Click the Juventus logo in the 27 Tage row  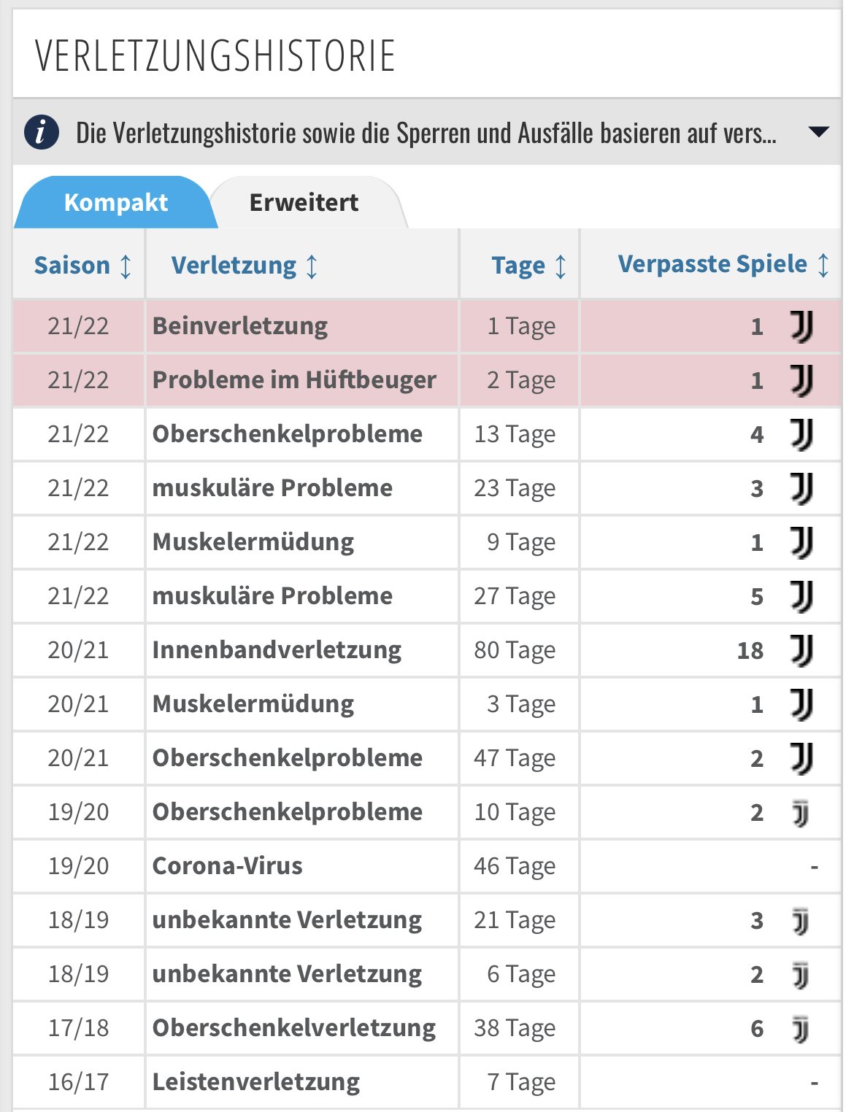point(801,596)
